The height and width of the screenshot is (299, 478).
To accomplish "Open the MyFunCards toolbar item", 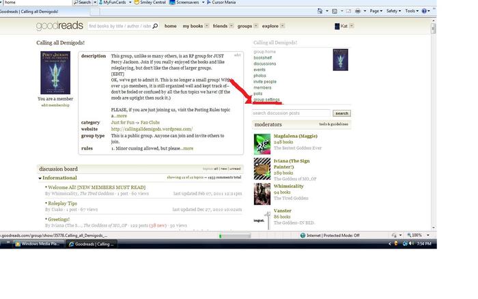I will coord(112,3).
